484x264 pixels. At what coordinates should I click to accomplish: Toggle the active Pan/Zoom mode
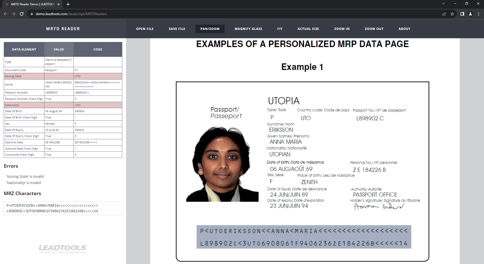210,29
